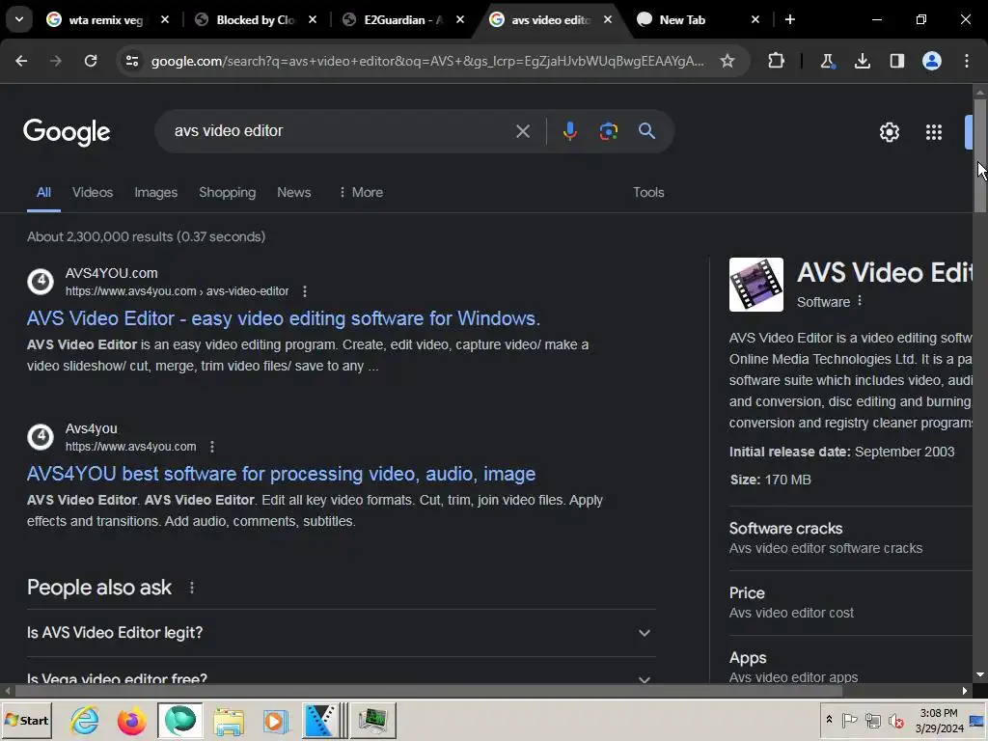Viewport: 988px width, 741px height.
Task: Open Google quick settings gear
Action: pyautogui.click(x=889, y=132)
